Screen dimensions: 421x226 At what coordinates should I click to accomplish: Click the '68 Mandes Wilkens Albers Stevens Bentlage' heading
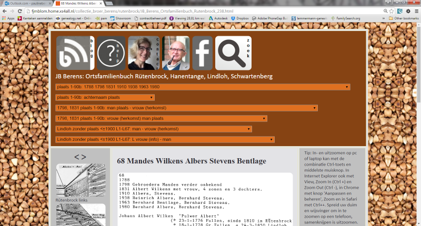tap(192, 161)
